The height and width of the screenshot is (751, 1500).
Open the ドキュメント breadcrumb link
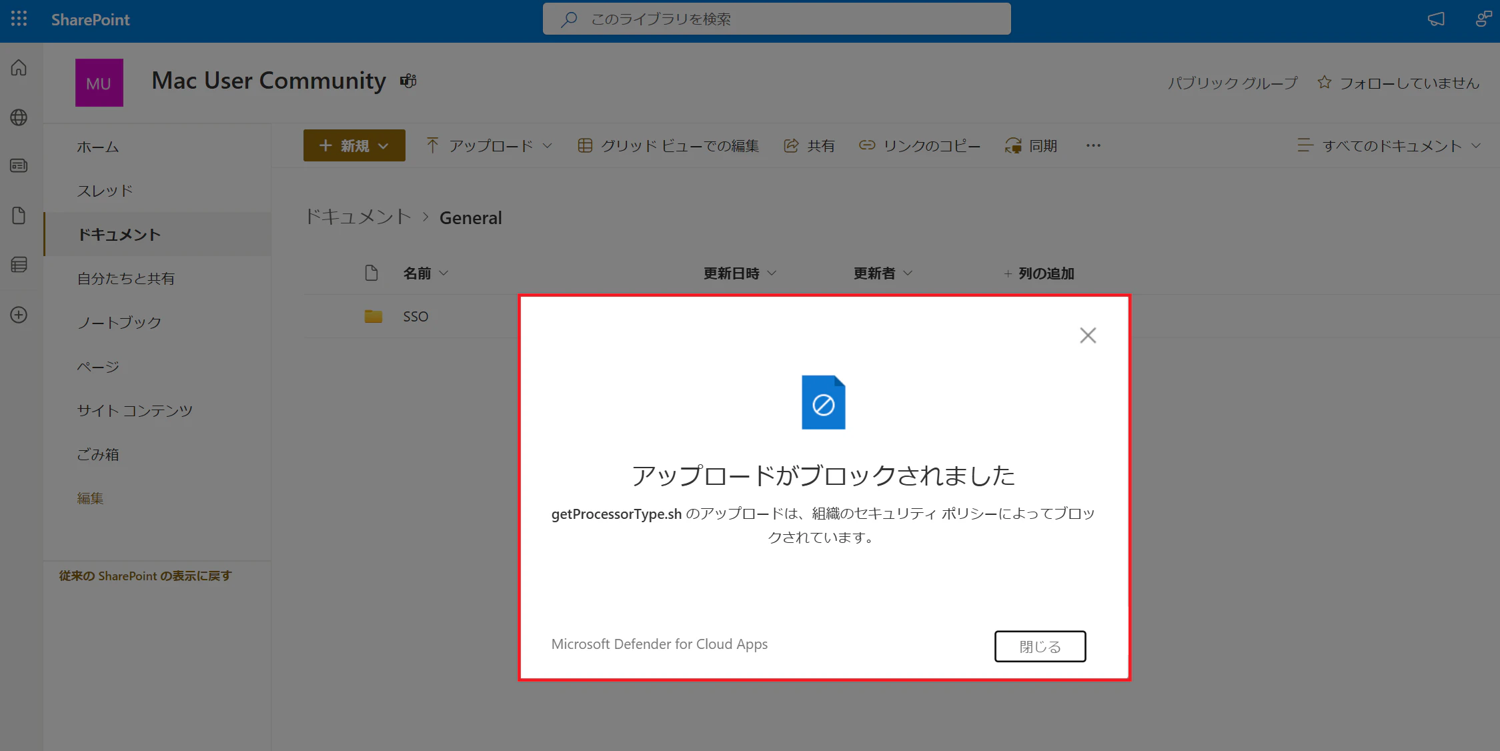coord(357,216)
